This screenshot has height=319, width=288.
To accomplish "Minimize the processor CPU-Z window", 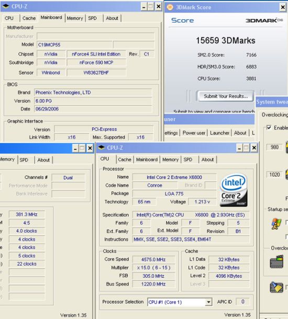I will (x=239, y=148).
